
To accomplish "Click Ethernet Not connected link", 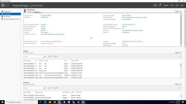I will click(x=44, y=32).
